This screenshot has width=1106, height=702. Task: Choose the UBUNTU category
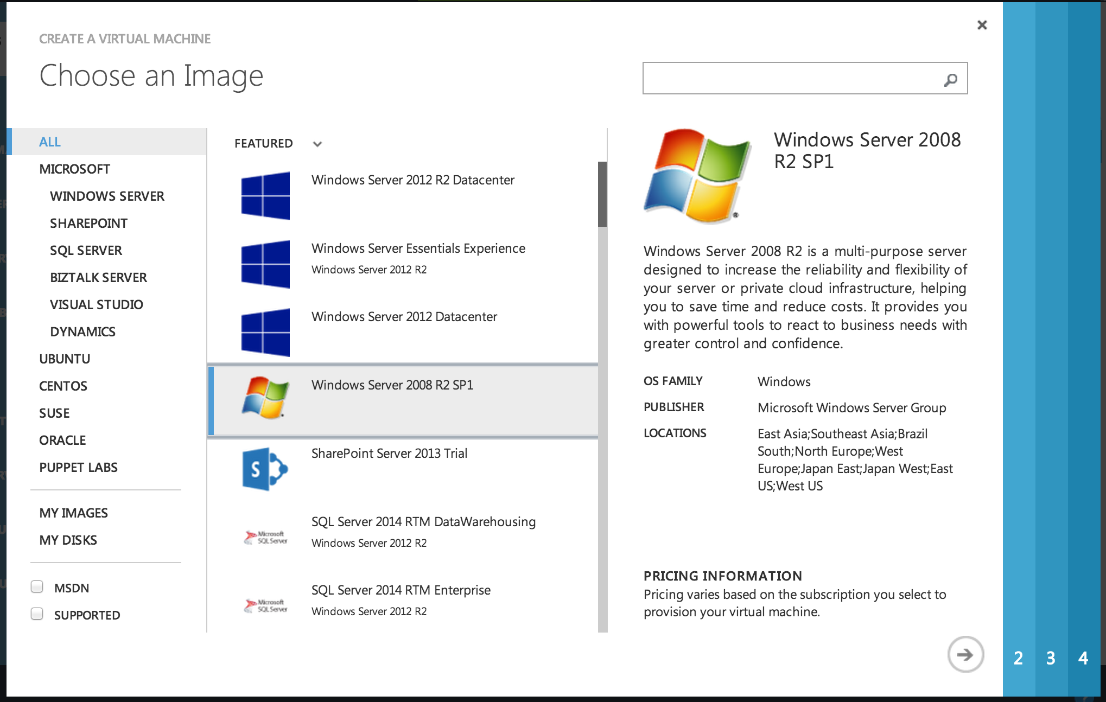(x=65, y=359)
